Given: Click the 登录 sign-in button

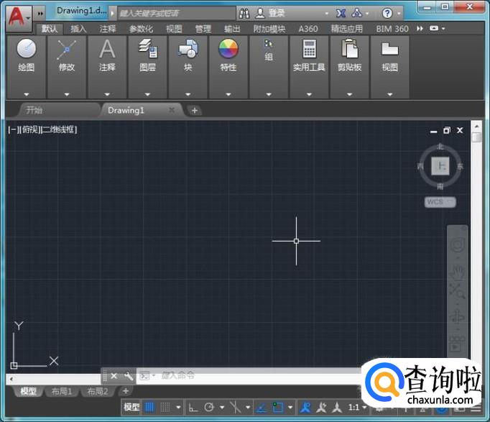Looking at the screenshot, I should coord(277,13).
